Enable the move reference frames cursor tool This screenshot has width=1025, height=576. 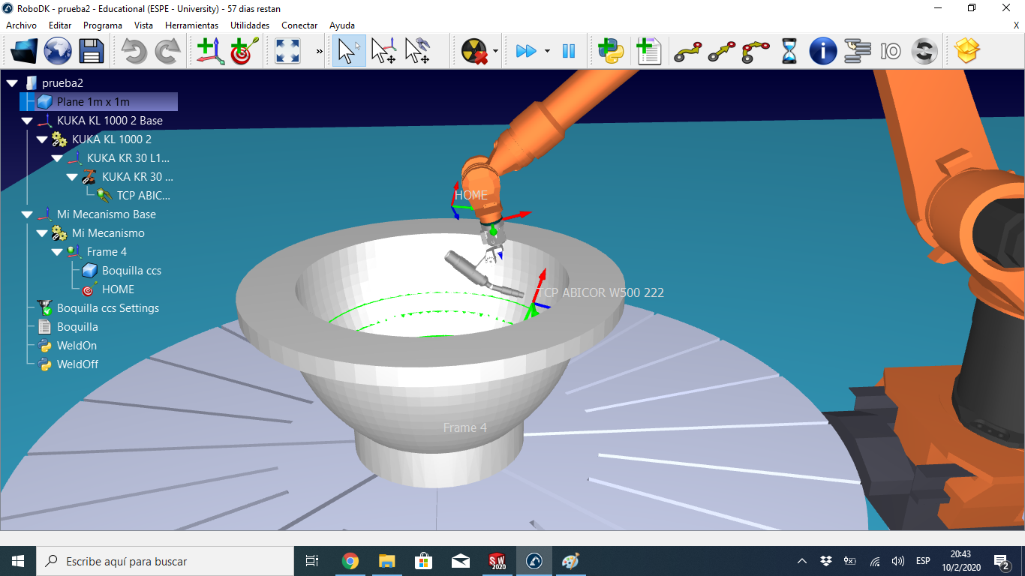pos(383,51)
